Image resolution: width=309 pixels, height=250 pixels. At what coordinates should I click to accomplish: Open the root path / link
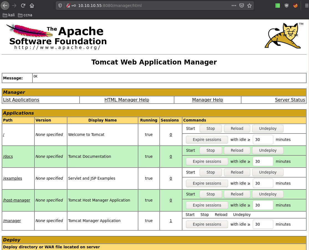[4, 135]
